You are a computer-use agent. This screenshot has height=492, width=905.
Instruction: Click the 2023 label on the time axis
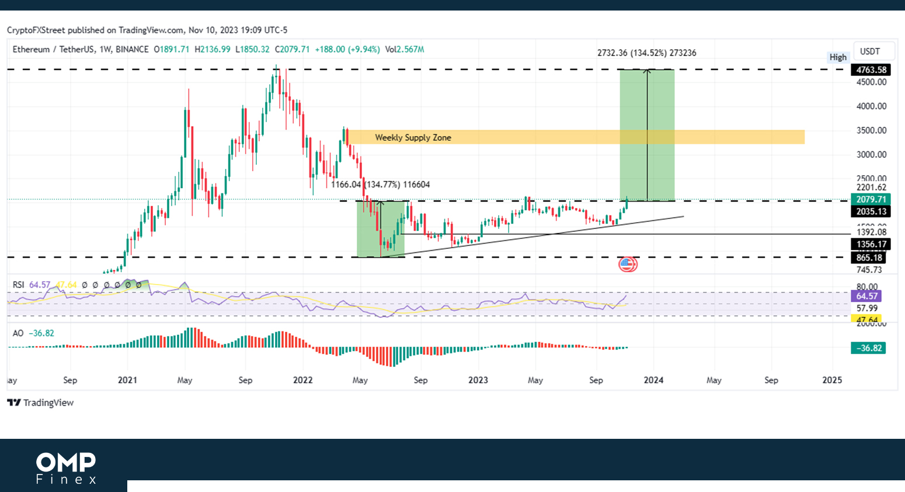478,380
